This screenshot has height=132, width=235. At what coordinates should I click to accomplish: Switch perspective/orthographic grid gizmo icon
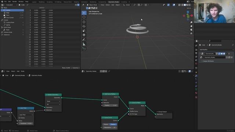(191, 33)
